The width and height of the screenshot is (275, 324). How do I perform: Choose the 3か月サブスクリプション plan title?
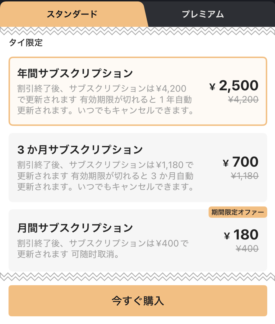pyautogui.click(x=80, y=149)
